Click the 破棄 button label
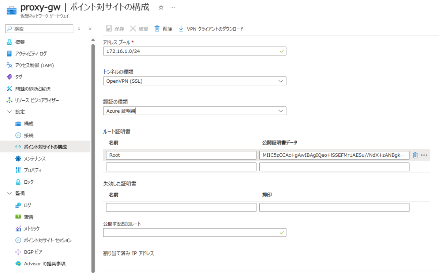Viewport: 439px width, 273px height. (x=143, y=29)
